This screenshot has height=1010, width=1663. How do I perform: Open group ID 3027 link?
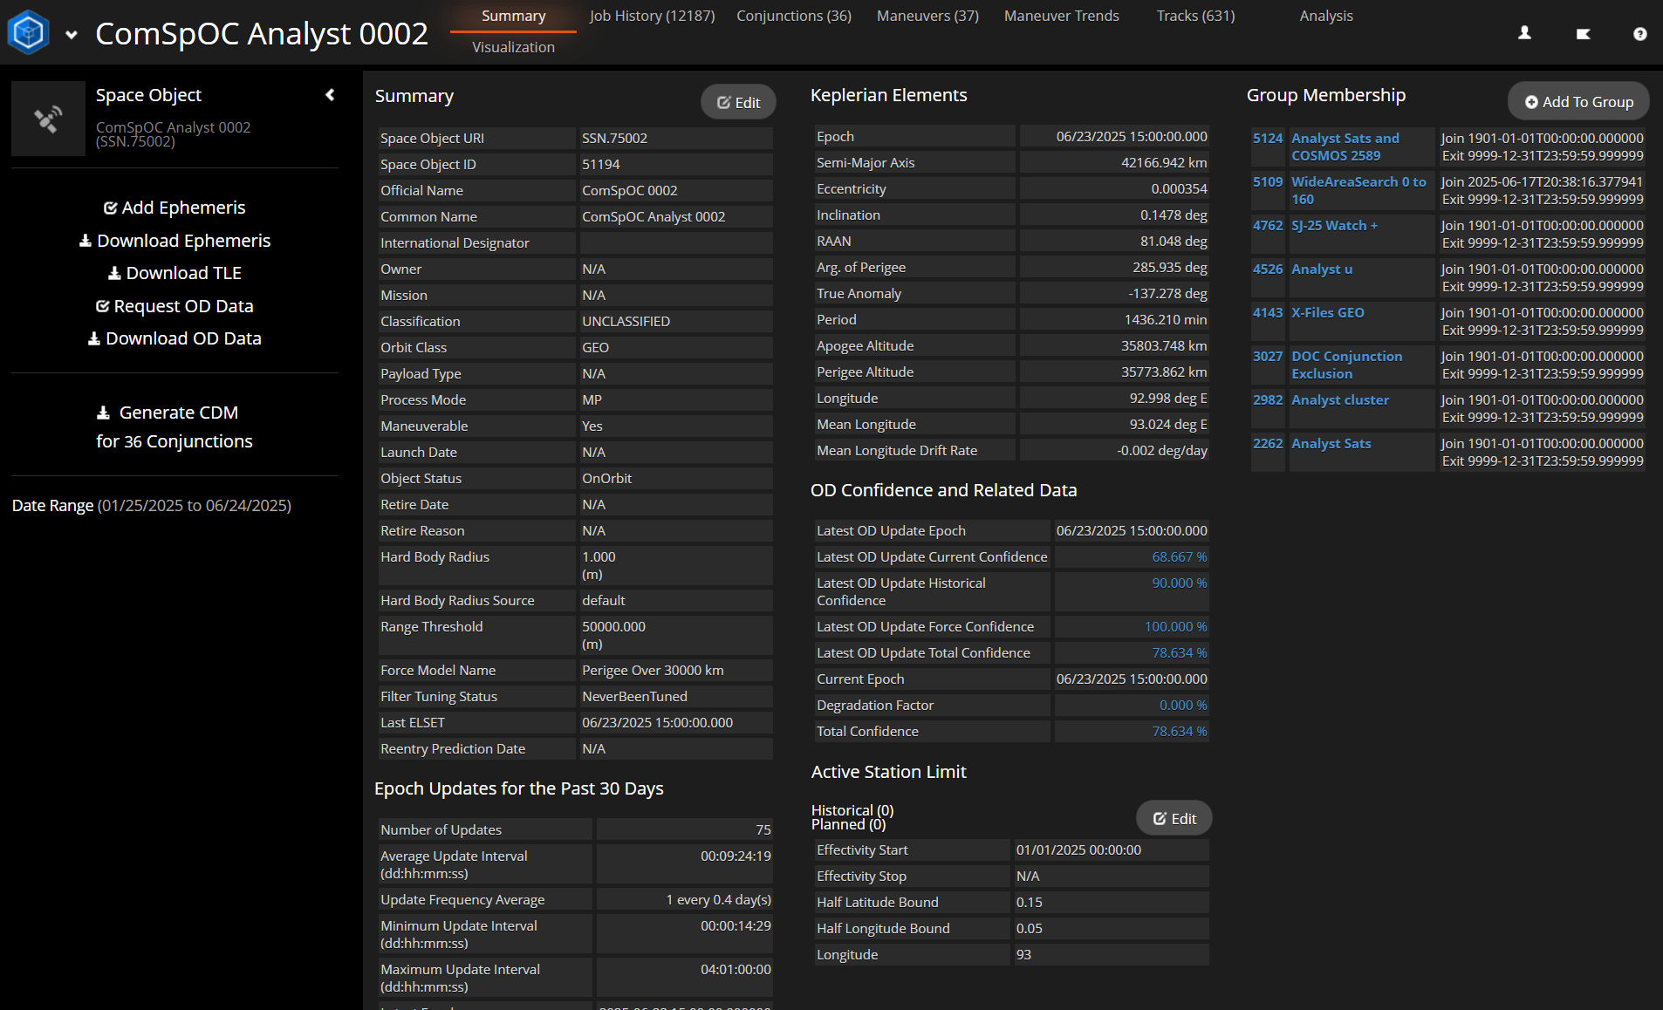pyautogui.click(x=1268, y=356)
